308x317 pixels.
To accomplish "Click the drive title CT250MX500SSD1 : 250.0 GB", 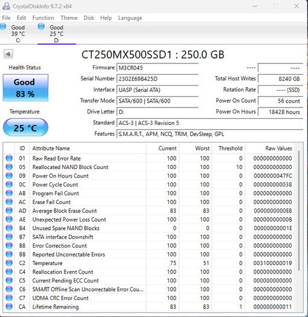I will [152, 54].
